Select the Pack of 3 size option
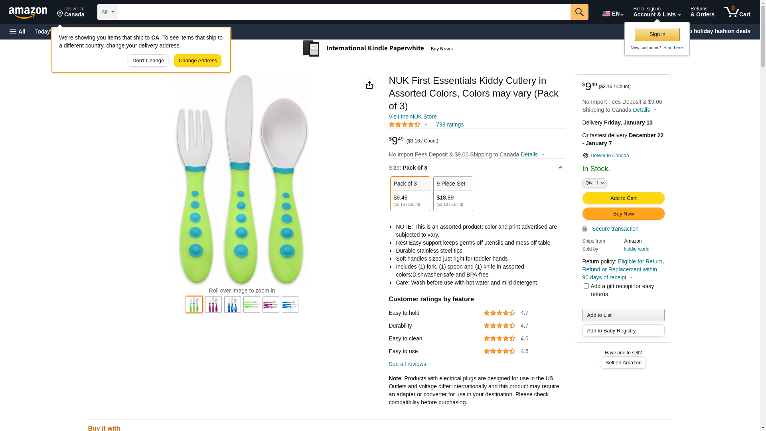 click(410, 194)
